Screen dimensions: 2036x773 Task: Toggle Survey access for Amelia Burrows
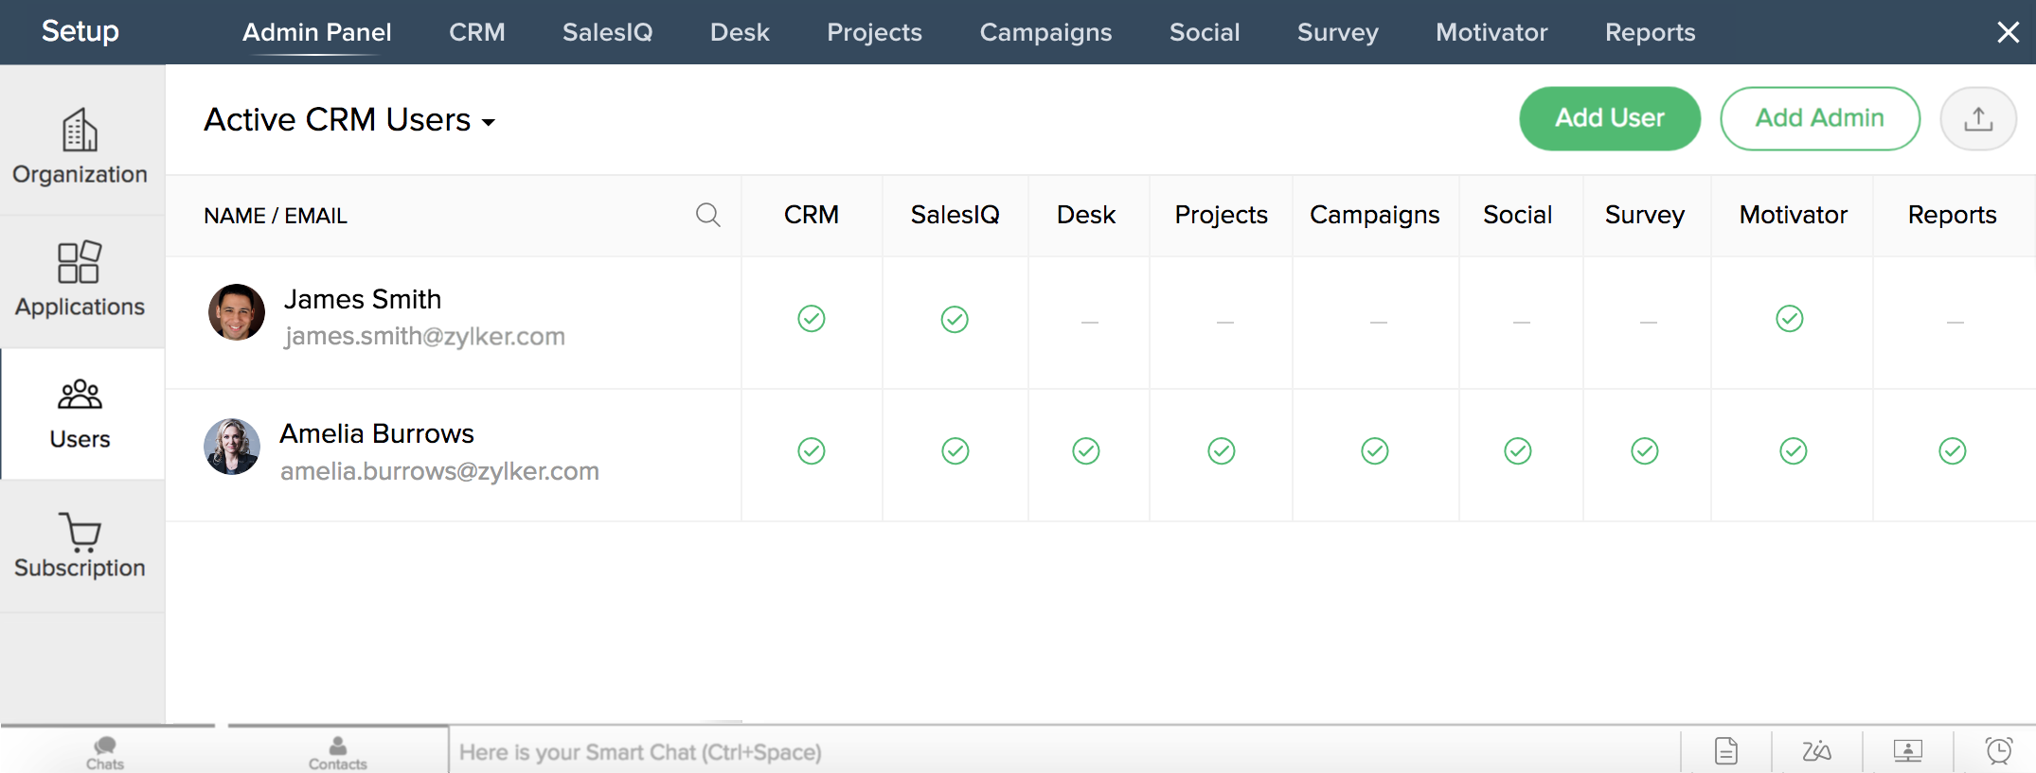pos(1645,451)
